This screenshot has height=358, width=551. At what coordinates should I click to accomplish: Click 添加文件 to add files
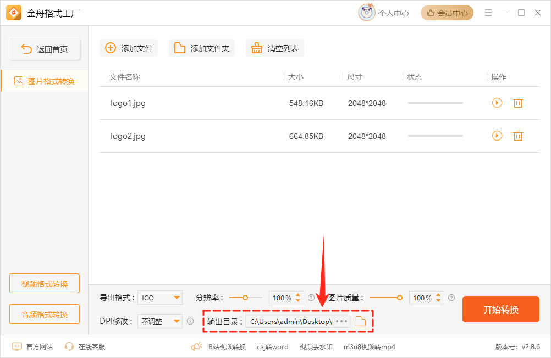[x=128, y=48]
